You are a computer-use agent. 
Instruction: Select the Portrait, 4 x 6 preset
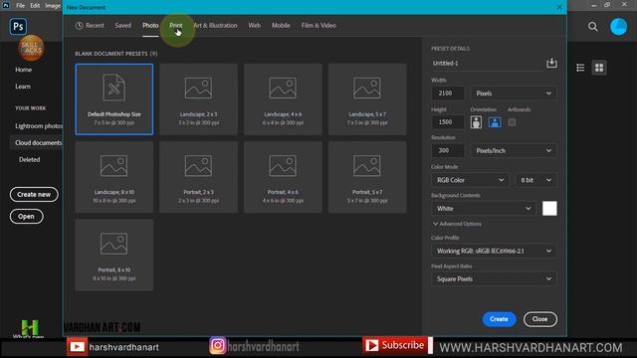coord(283,177)
